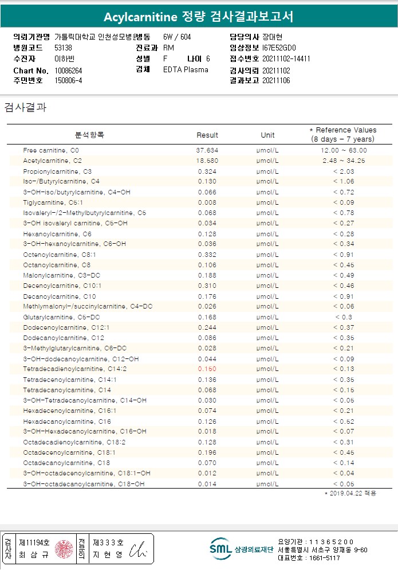Select the EDTA Plasma specimen text
398x570 pixels.
point(186,70)
